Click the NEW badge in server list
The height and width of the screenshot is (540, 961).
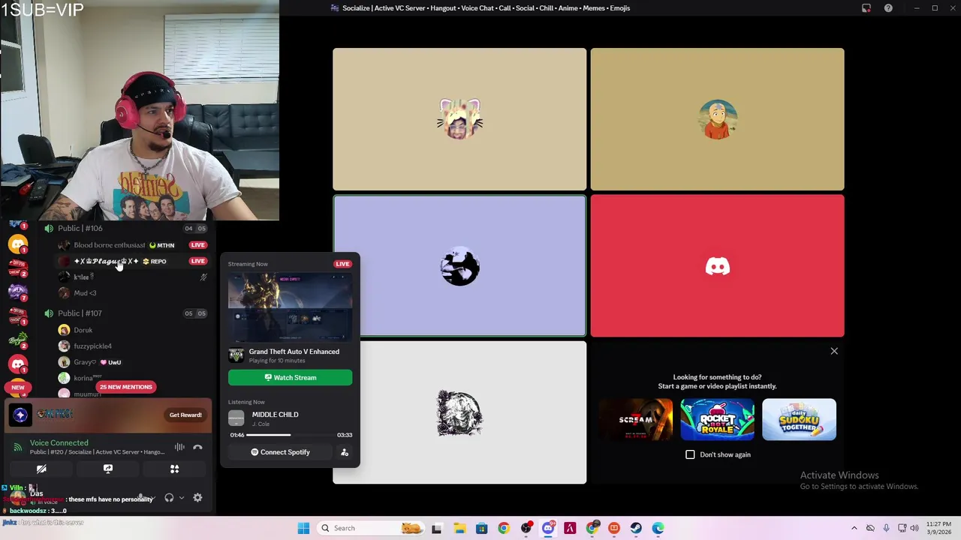click(18, 388)
